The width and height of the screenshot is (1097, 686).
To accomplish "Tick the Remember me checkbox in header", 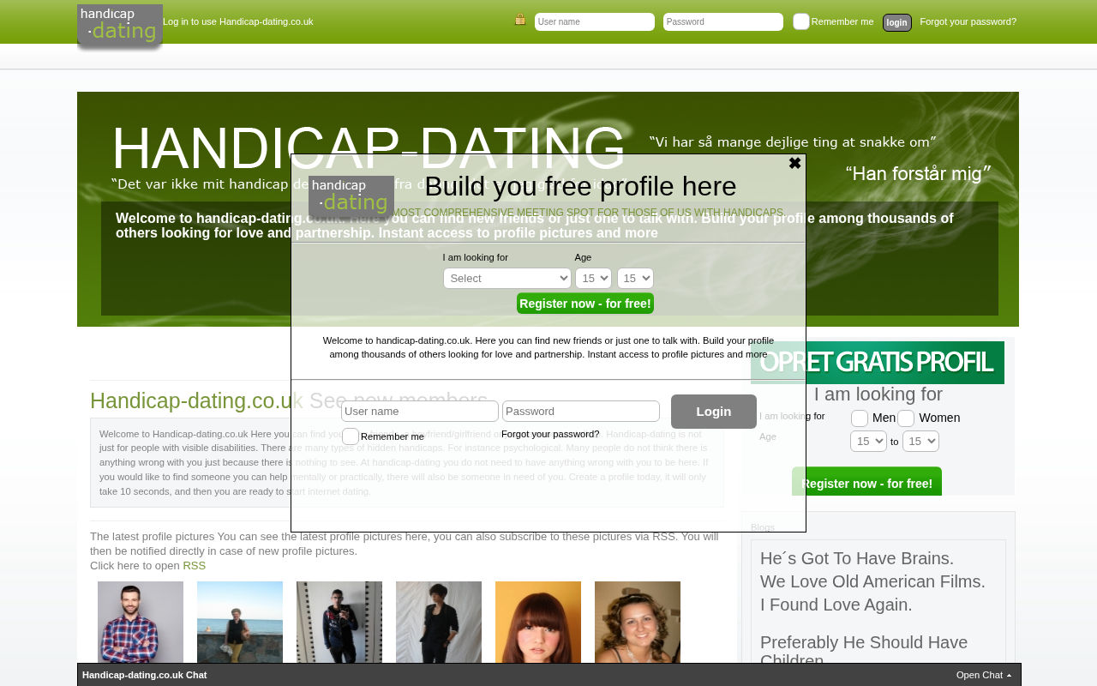I will click(801, 21).
